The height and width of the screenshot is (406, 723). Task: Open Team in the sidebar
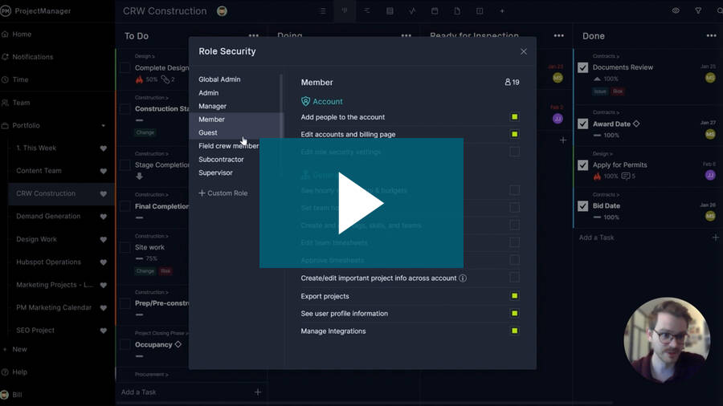pos(21,102)
